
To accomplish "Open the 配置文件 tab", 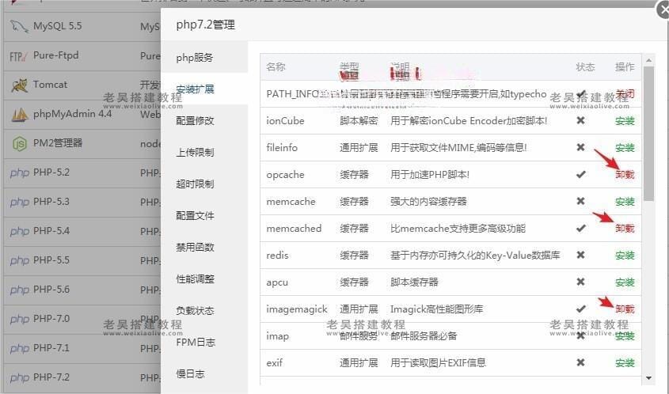I will tap(204, 216).
